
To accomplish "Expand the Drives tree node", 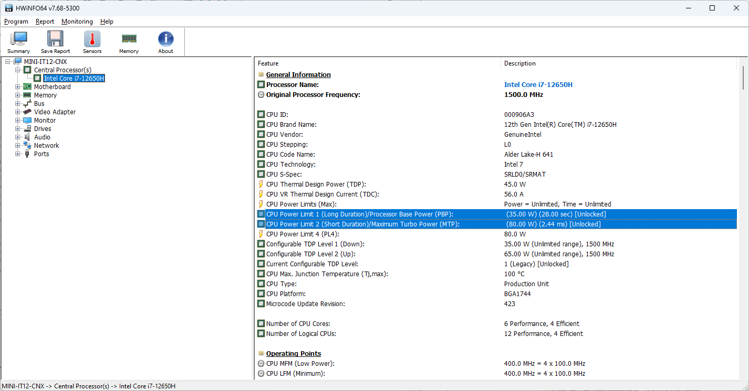I will click(18, 129).
